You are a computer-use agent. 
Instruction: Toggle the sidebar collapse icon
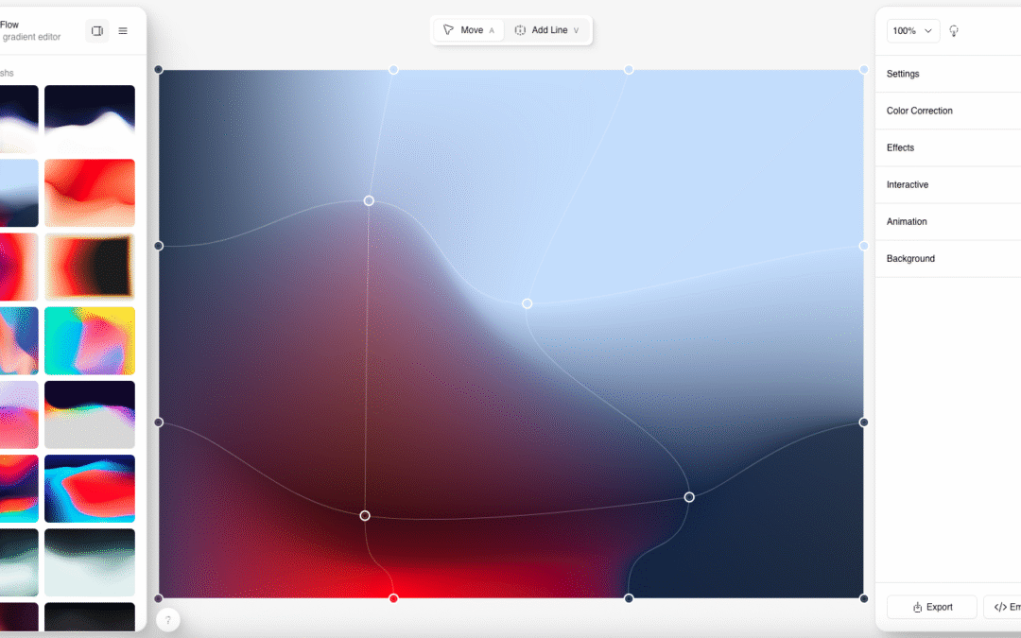coord(96,30)
